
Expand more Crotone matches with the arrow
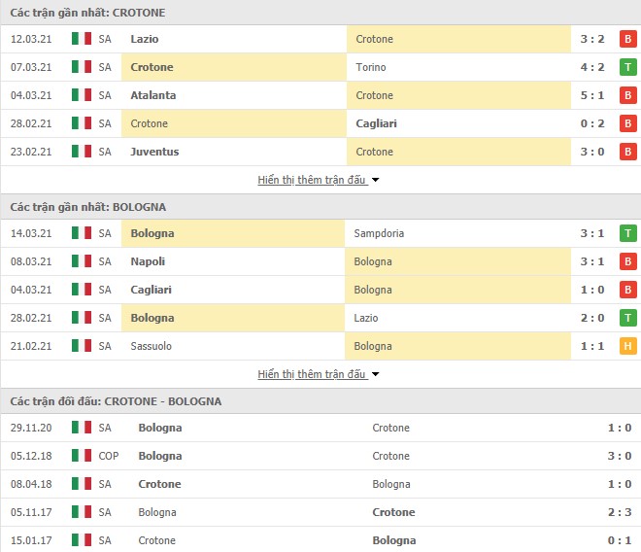point(375,180)
